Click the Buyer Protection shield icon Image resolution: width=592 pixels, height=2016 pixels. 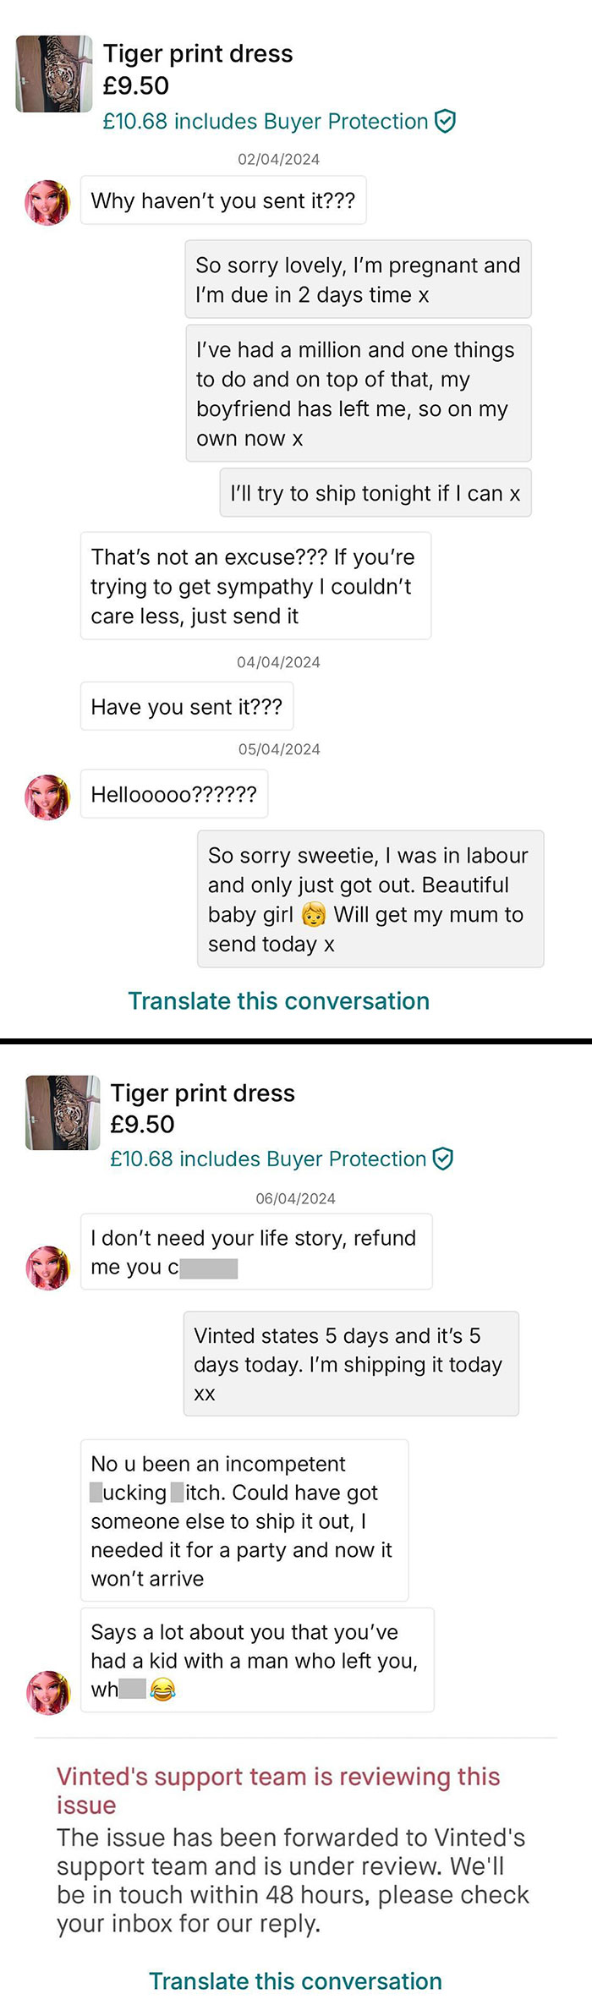[x=446, y=121]
